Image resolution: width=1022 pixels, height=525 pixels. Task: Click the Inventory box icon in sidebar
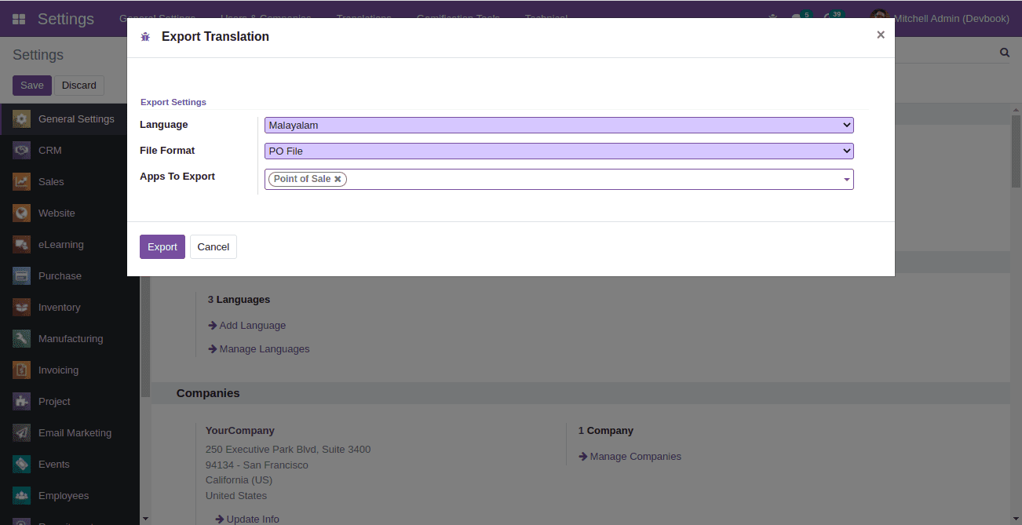21,308
